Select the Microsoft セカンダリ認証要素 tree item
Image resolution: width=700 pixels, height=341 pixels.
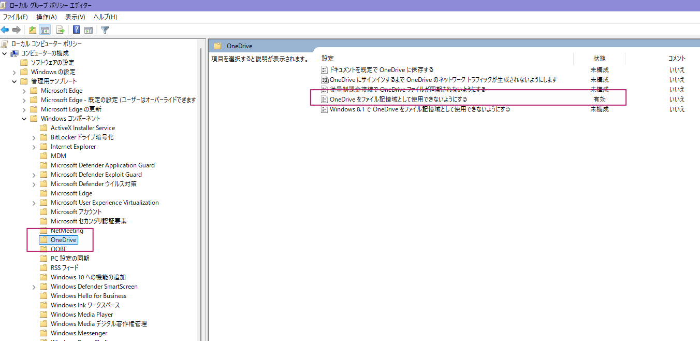pos(89,221)
